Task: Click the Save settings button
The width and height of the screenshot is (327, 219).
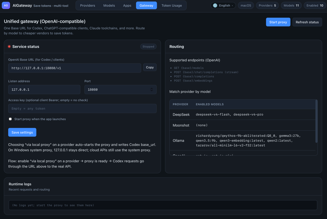Action: (22, 132)
